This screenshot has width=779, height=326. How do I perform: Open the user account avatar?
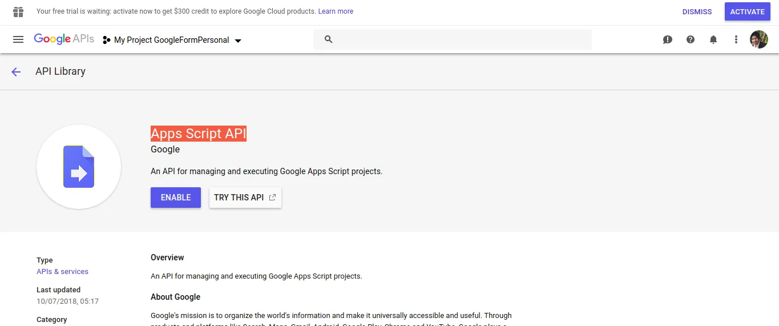point(759,39)
